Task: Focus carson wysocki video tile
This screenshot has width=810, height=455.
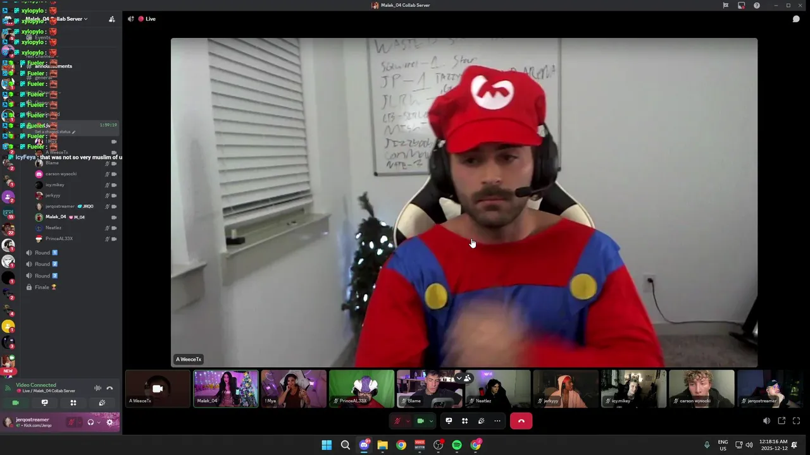Action: 702,389
